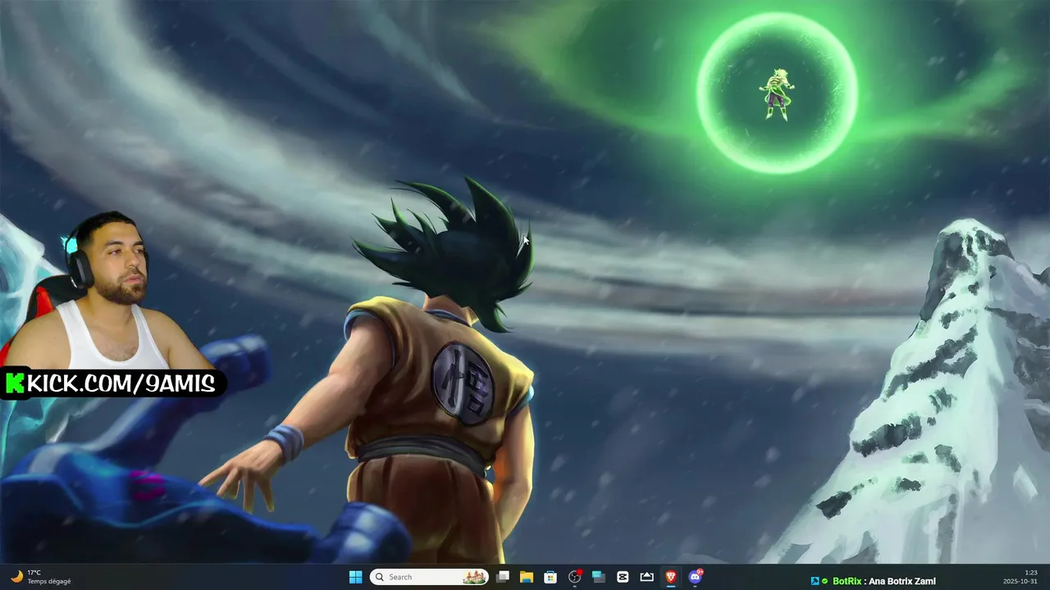Image resolution: width=1050 pixels, height=590 pixels.
Task: Open OBS Studio from the taskbar
Action: [575, 577]
